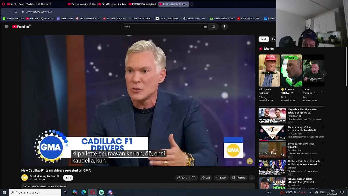Select the Kaikki filter chip
The width and height of the screenshot is (348, 196).
coord(264,39)
